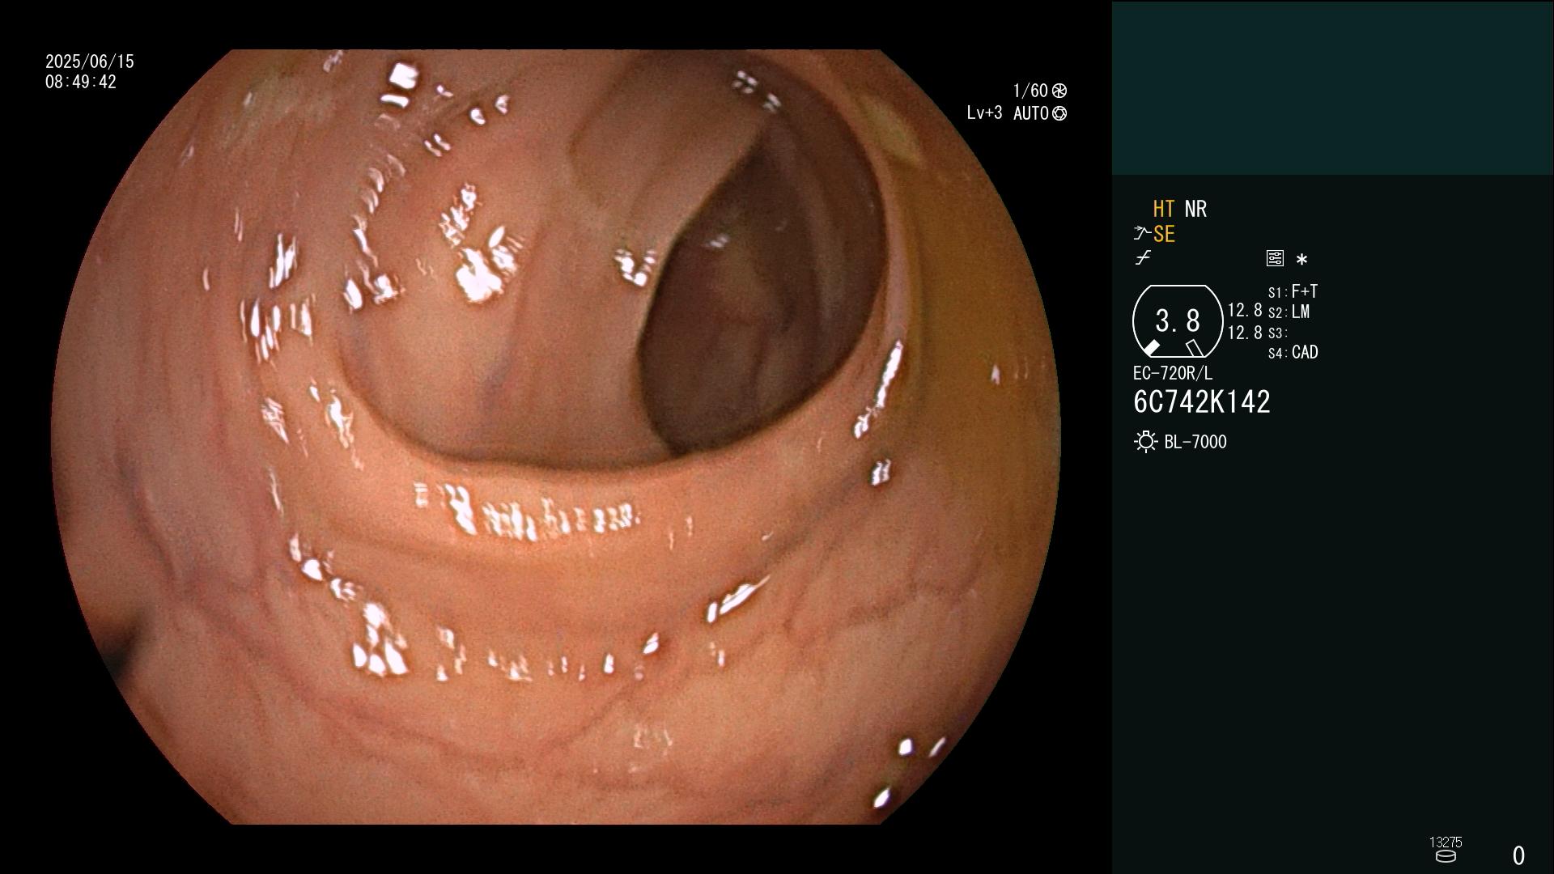The height and width of the screenshot is (874, 1554).
Task: Click the storage disk icon under 13275
Action: click(1445, 856)
